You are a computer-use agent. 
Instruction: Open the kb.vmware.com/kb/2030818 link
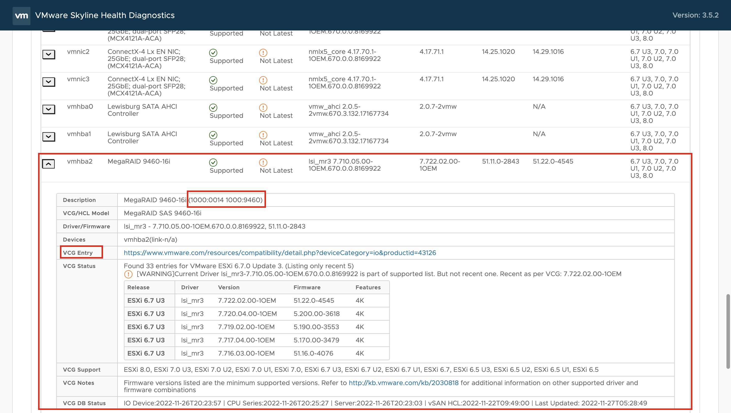(404, 383)
